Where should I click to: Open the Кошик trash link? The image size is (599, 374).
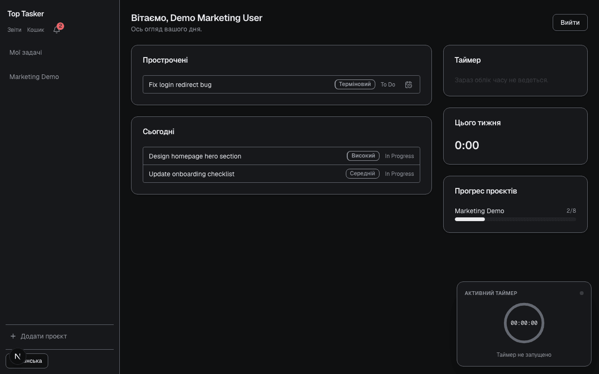pos(36,30)
